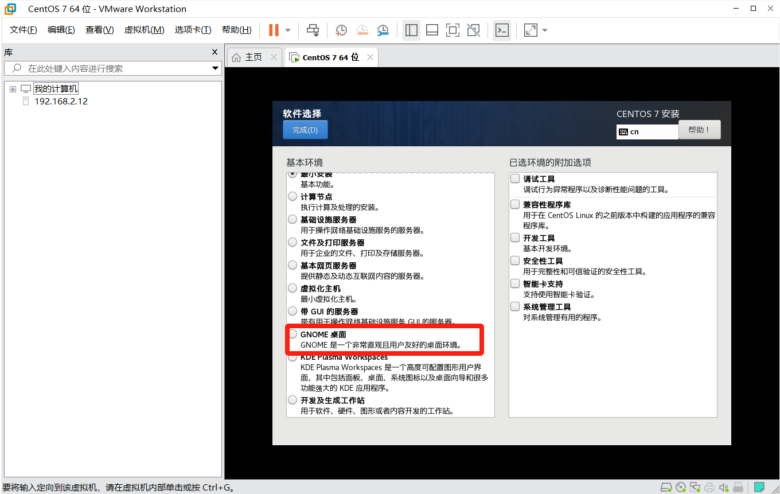
Task: Toggle the library sidebar view icon
Action: point(411,30)
